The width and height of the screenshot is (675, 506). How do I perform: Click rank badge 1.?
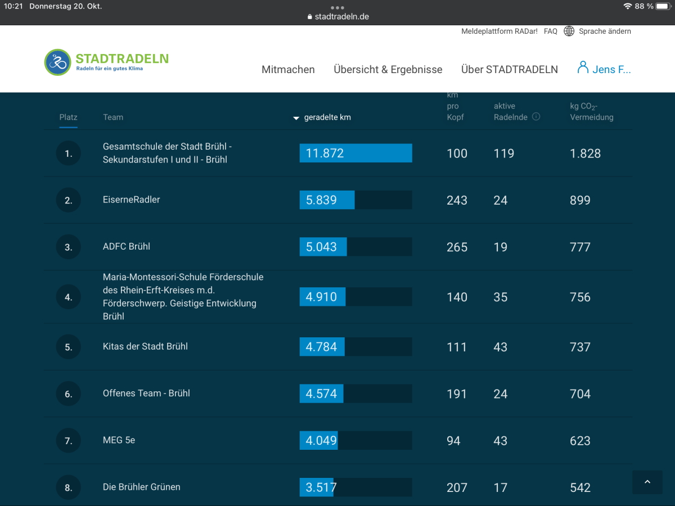coord(69,153)
